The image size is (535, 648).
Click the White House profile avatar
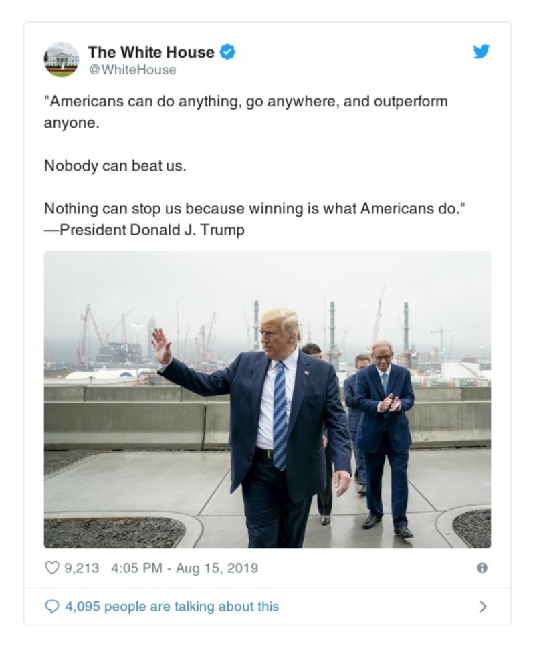[62, 58]
